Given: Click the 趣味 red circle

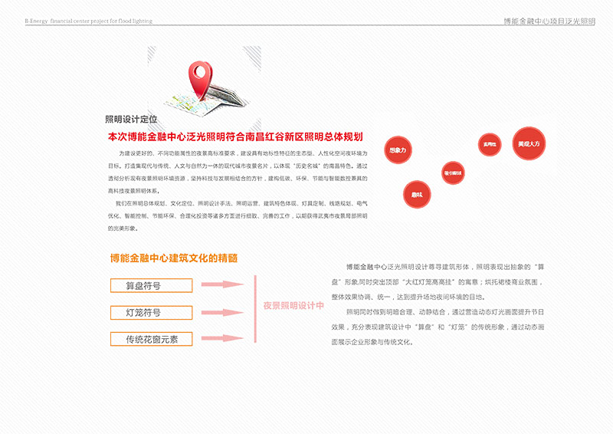Looking at the screenshot, I should (x=418, y=195).
